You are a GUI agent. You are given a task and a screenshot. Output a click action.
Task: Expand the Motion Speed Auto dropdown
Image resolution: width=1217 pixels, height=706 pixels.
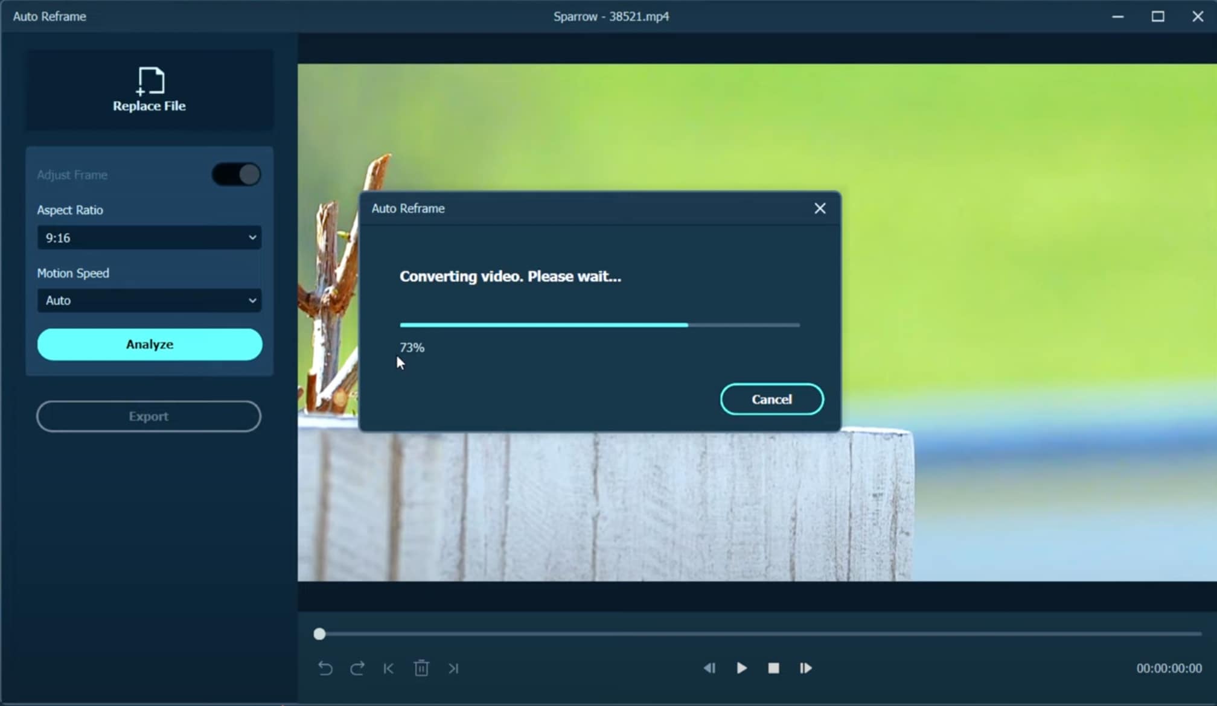[x=149, y=301]
